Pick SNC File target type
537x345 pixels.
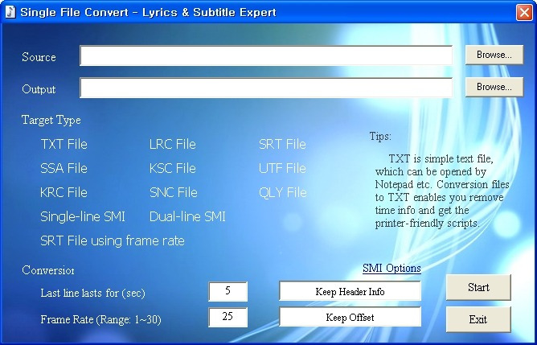coord(174,192)
